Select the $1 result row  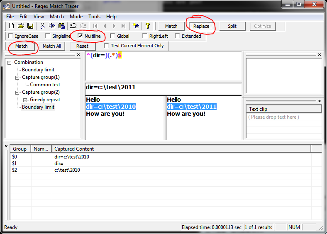pos(166,163)
